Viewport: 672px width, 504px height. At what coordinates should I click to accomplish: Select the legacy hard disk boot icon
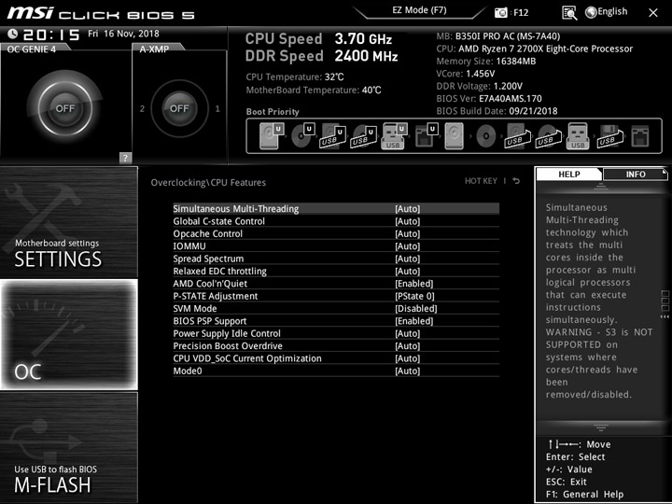(454, 136)
